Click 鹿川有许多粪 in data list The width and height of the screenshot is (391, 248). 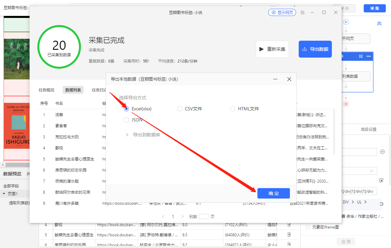coord(67,203)
